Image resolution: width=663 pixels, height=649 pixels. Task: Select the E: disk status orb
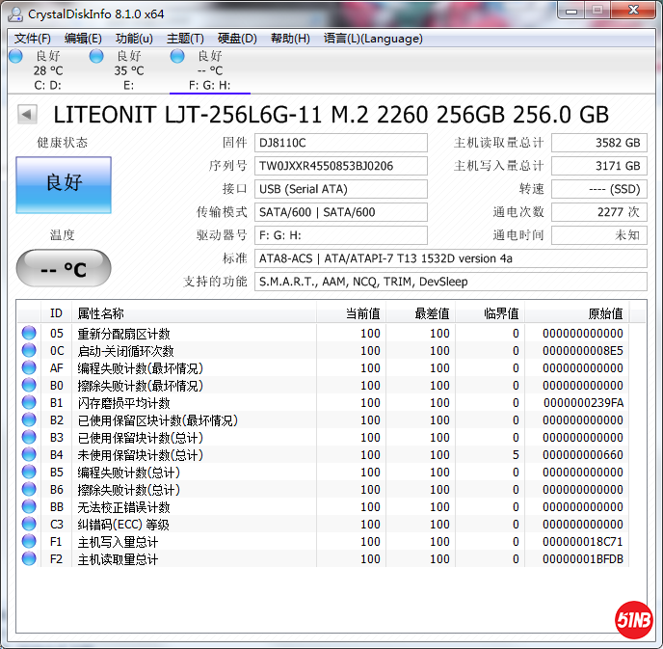click(96, 57)
